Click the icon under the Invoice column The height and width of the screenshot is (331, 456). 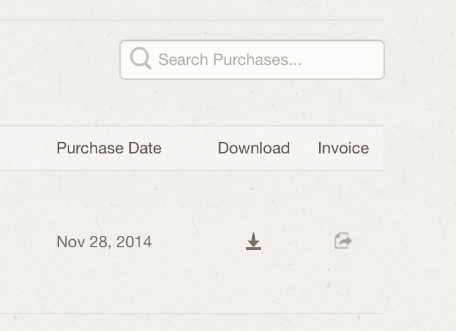[x=343, y=241]
